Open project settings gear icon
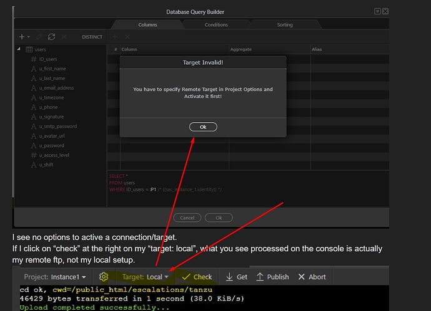The height and width of the screenshot is (311, 431). coord(104,277)
